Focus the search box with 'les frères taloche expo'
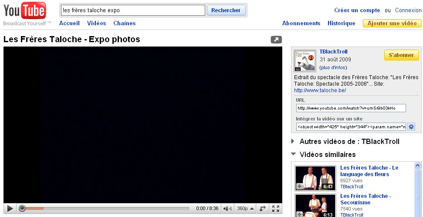 tap(132, 10)
